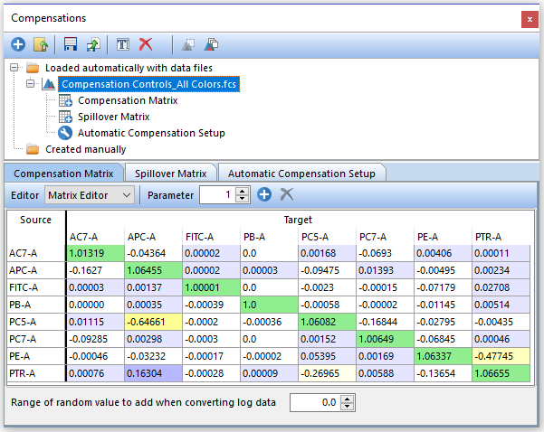544x432 pixels.
Task: Click the blue plus icon beside Parameter
Action: (264, 194)
